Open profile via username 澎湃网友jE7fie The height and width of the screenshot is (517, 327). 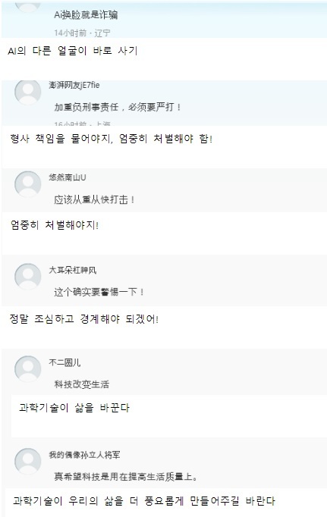point(74,85)
